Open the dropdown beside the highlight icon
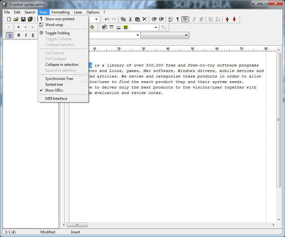Image resolution: width=285 pixels, height=237 pixels. (156, 28)
